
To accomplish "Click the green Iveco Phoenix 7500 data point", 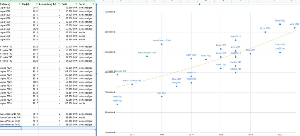I will pyautogui.click(x=147, y=56).
